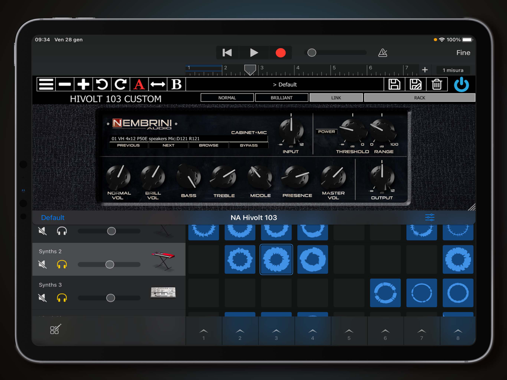Undo the last plugin change
This screenshot has width=507, height=380.
102,84
